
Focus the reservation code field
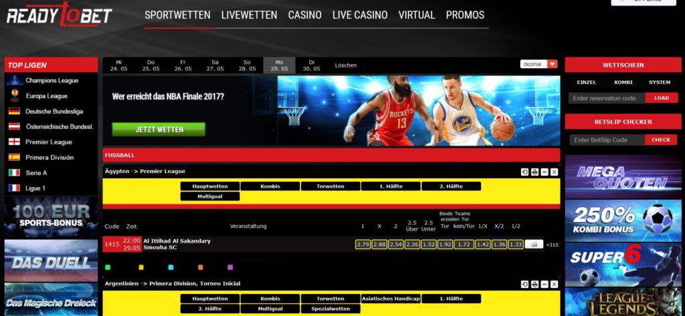pyautogui.click(x=607, y=98)
